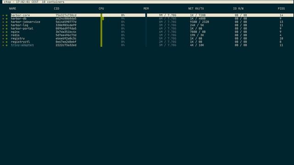Select the redis container name
Image resolution: width=294 pixels, height=165 pixels.
pyautogui.click(x=15, y=35)
